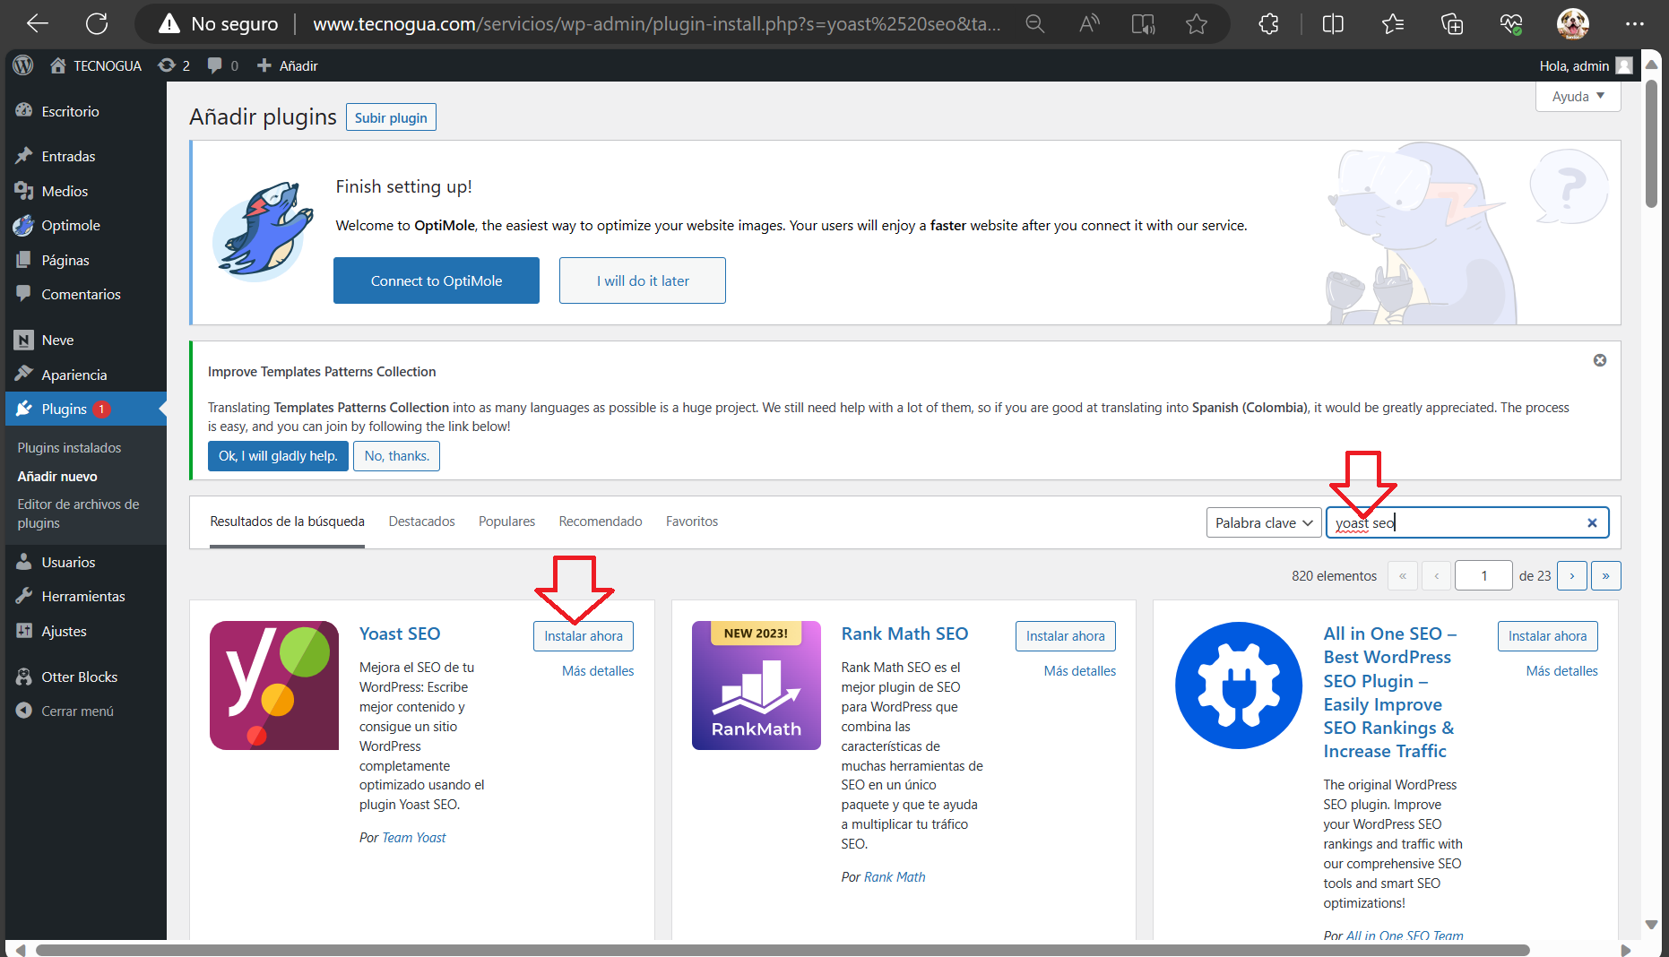Open browser extensions puzzle icon
Image resolution: width=1669 pixels, height=957 pixels.
(x=1269, y=24)
